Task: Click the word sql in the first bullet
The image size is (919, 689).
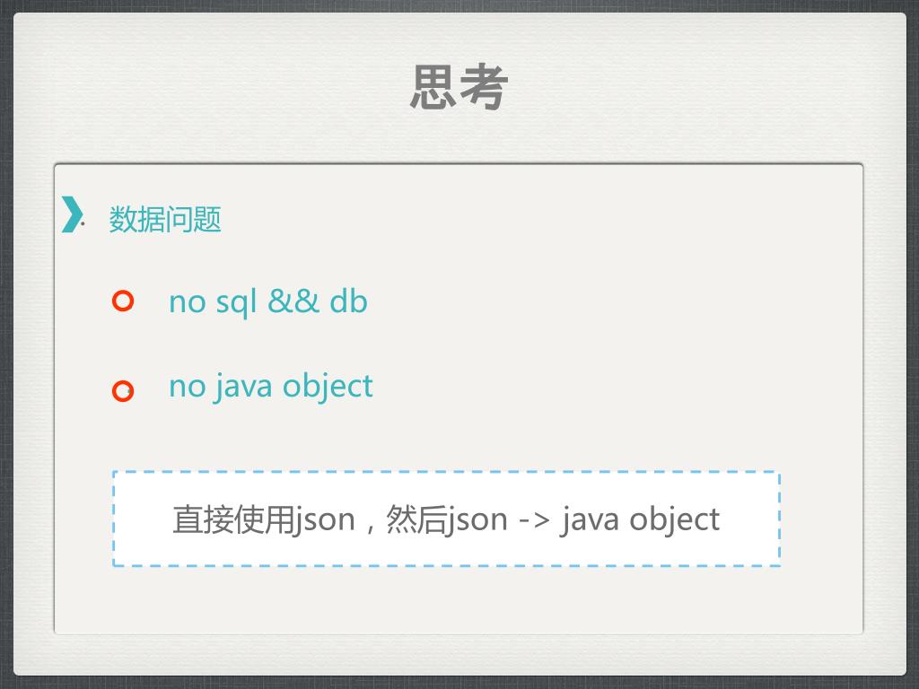Action: [236, 303]
